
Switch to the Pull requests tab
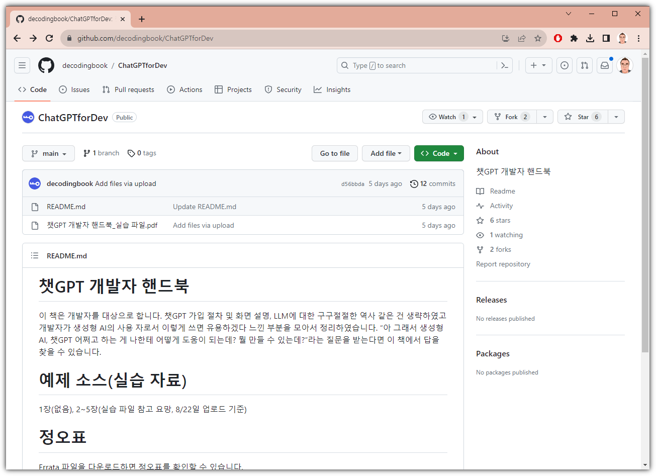point(128,89)
